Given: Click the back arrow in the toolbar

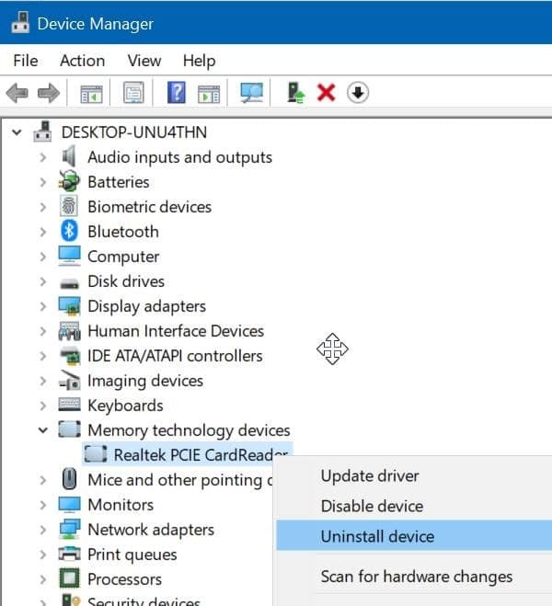Looking at the screenshot, I should (17, 93).
